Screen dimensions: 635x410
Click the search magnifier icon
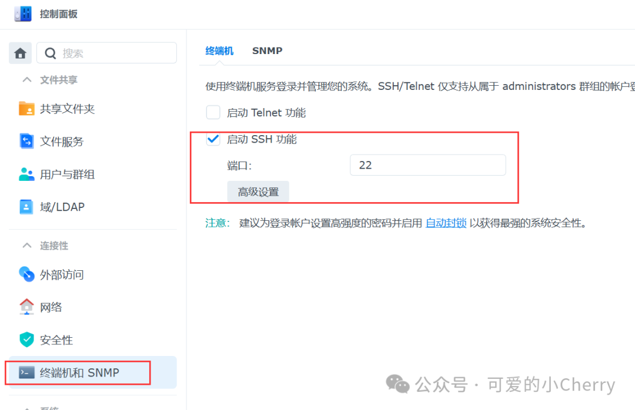pos(50,53)
